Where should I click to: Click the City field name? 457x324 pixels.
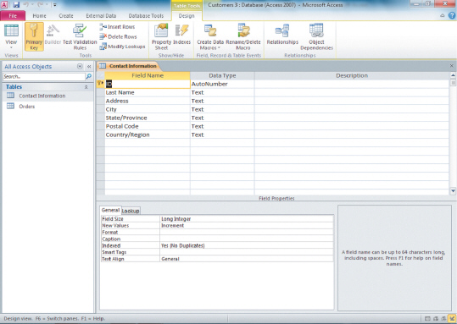click(x=148, y=109)
